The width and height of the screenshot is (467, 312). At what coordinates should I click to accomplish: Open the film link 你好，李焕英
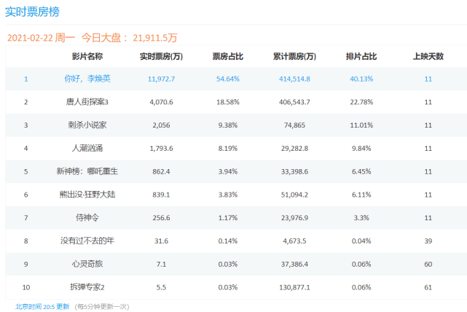(87, 79)
